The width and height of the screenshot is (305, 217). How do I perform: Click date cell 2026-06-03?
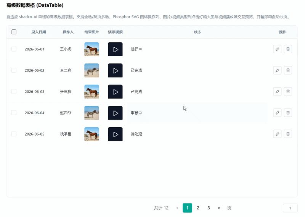click(34, 92)
